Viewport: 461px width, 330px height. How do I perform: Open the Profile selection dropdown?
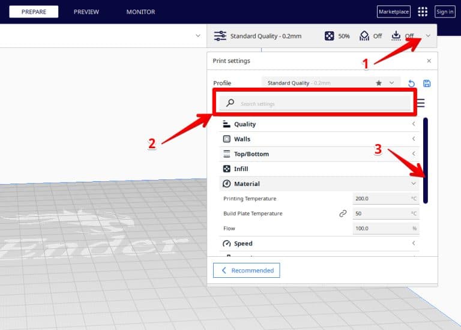click(x=331, y=83)
